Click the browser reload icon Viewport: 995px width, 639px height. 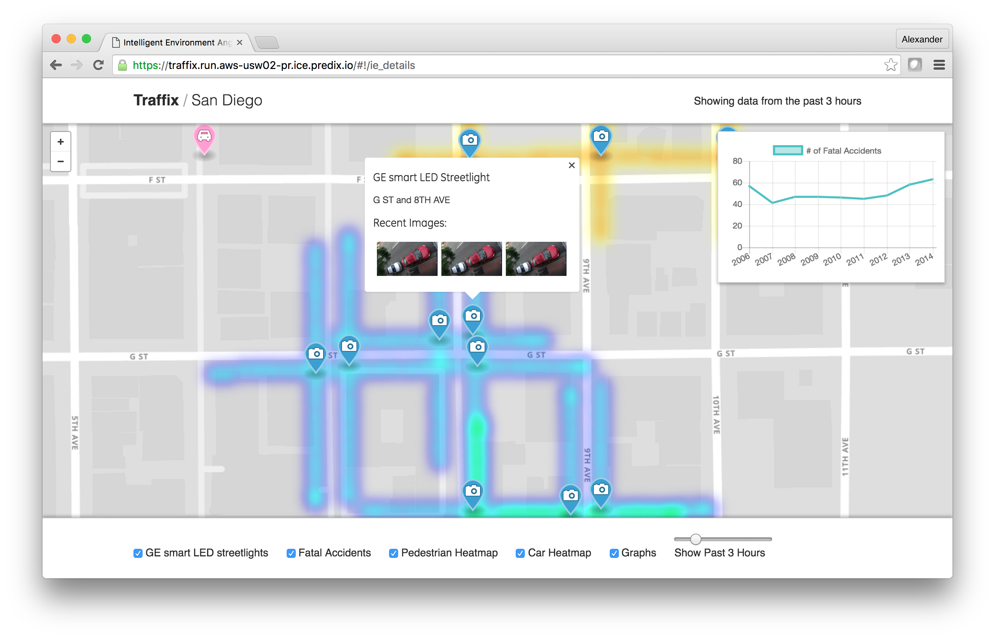(98, 65)
